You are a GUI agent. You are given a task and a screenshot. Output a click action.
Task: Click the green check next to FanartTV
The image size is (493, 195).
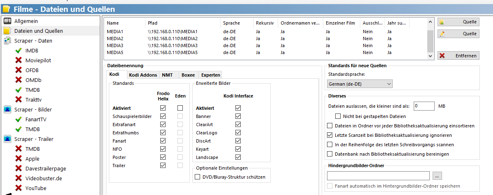(18, 119)
